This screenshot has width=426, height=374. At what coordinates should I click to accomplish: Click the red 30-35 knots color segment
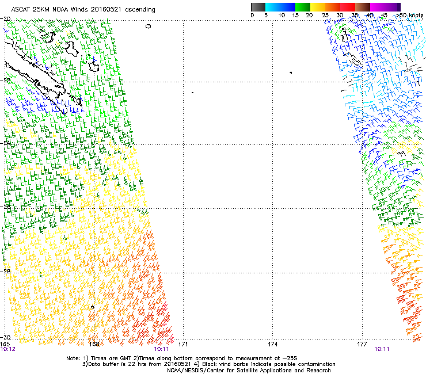(348, 7)
